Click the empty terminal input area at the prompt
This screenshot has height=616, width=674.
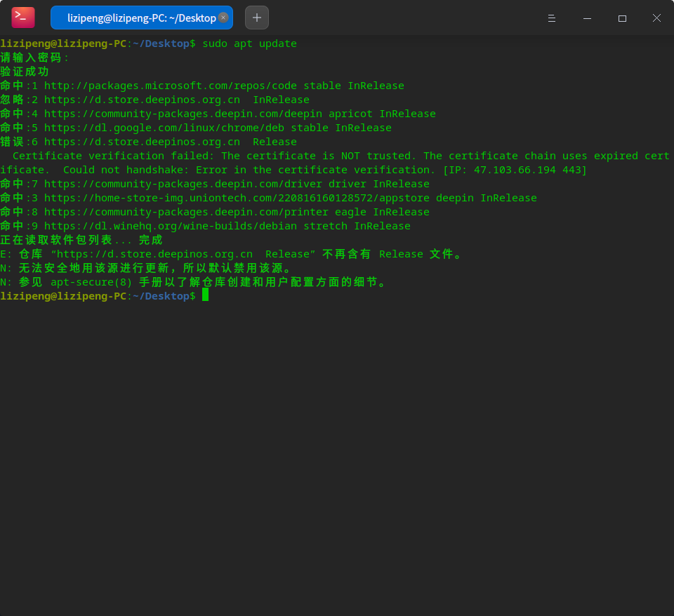(351, 295)
